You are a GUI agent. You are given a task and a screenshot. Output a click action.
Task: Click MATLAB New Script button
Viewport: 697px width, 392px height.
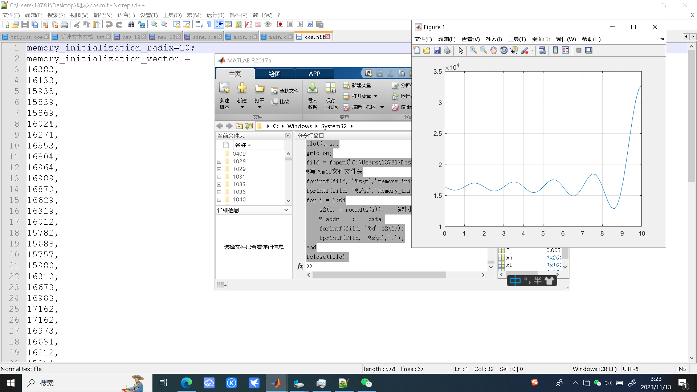coord(224,95)
